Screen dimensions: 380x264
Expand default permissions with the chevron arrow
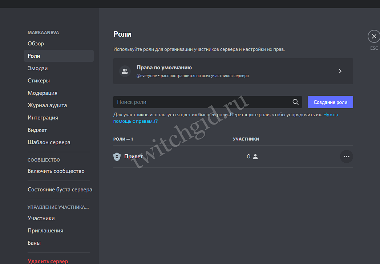pos(340,71)
